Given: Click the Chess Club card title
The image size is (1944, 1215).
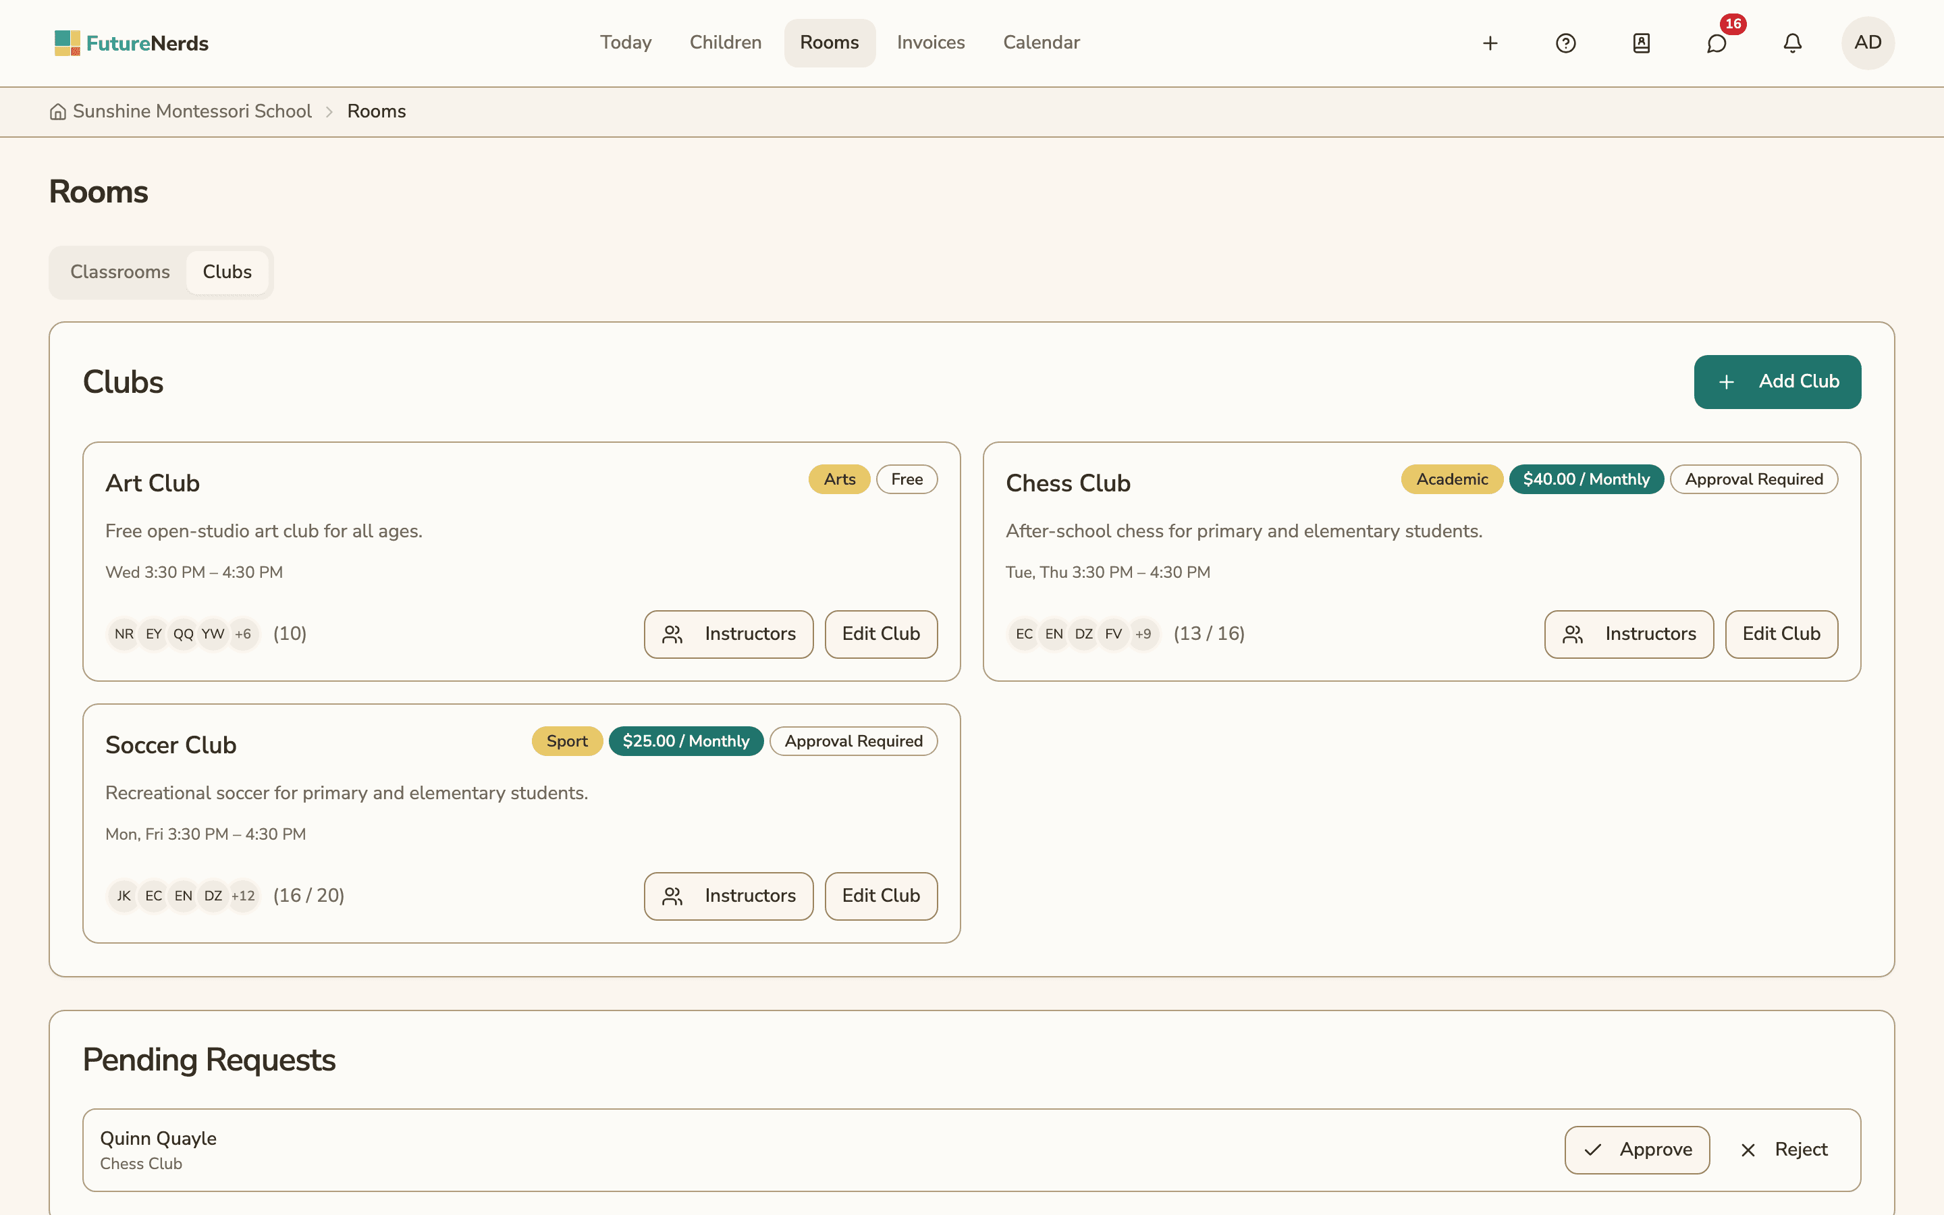Looking at the screenshot, I should click(x=1069, y=484).
